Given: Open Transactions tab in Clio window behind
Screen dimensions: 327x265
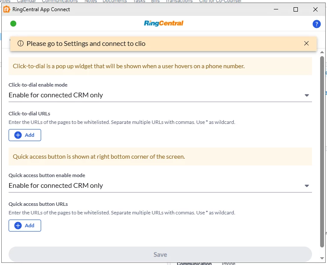Looking at the screenshot, I should (x=179, y=1).
